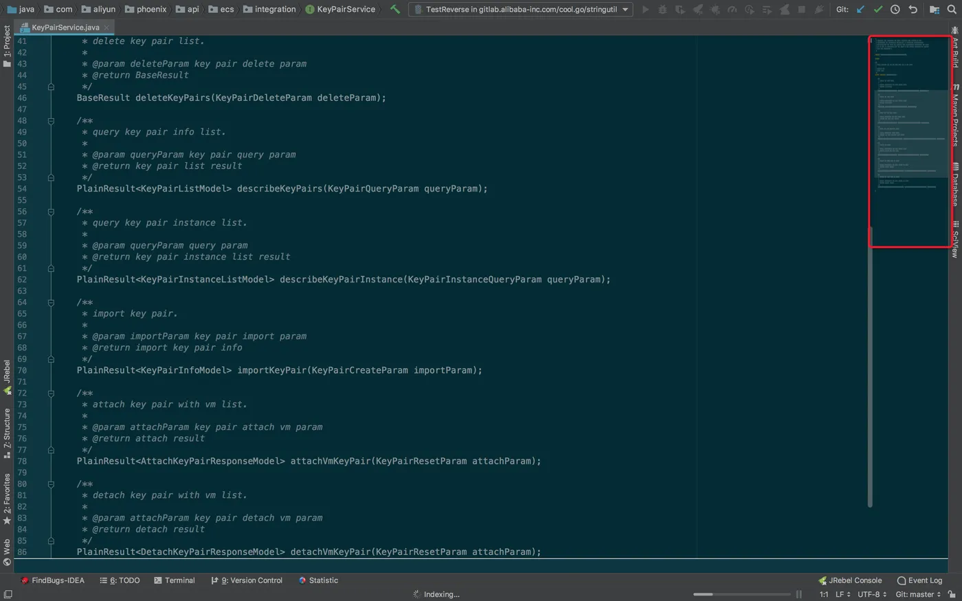Click the fold end marker at line 61

[51, 268]
